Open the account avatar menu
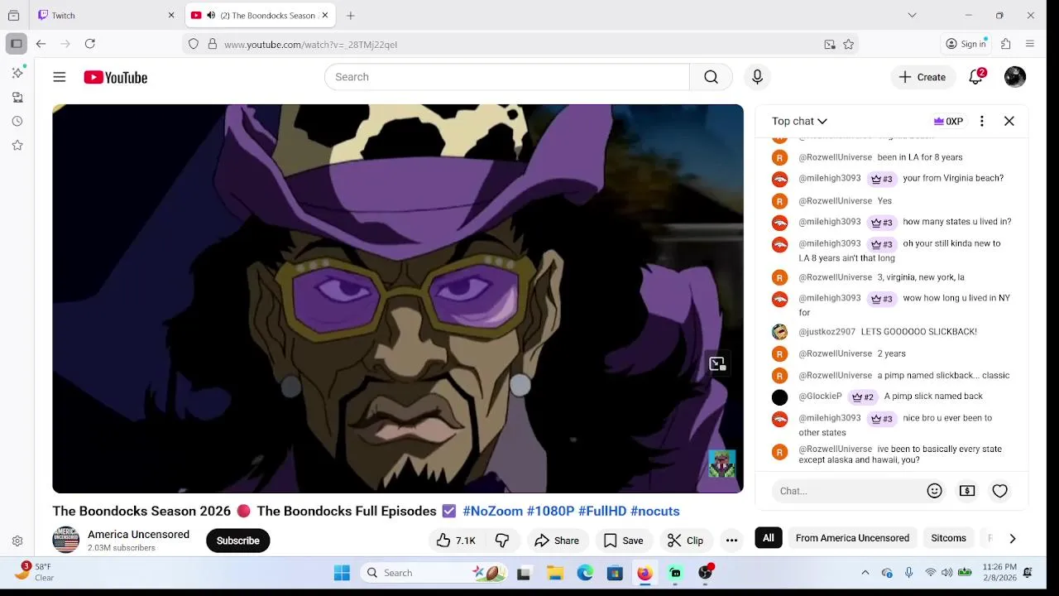Screen dimensions: 1059x596 click(x=1015, y=77)
